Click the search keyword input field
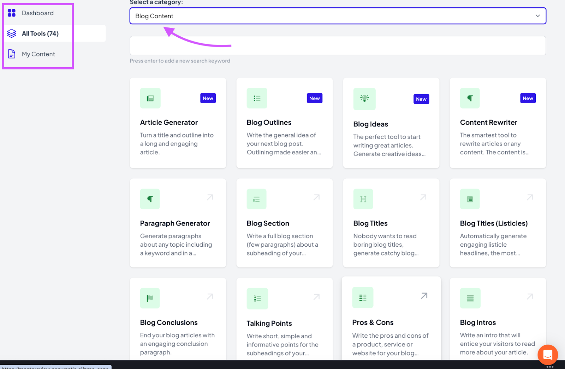 tap(338, 46)
